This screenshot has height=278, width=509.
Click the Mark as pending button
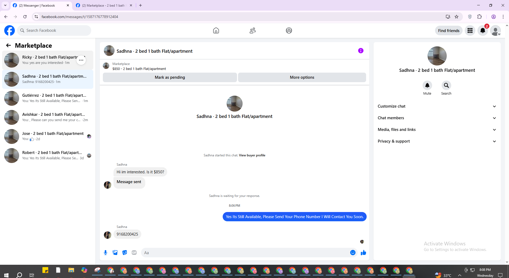pyautogui.click(x=170, y=77)
